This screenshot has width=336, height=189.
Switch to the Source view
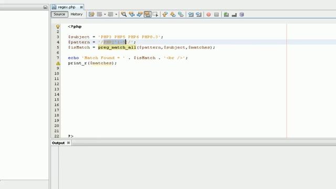(59, 14)
